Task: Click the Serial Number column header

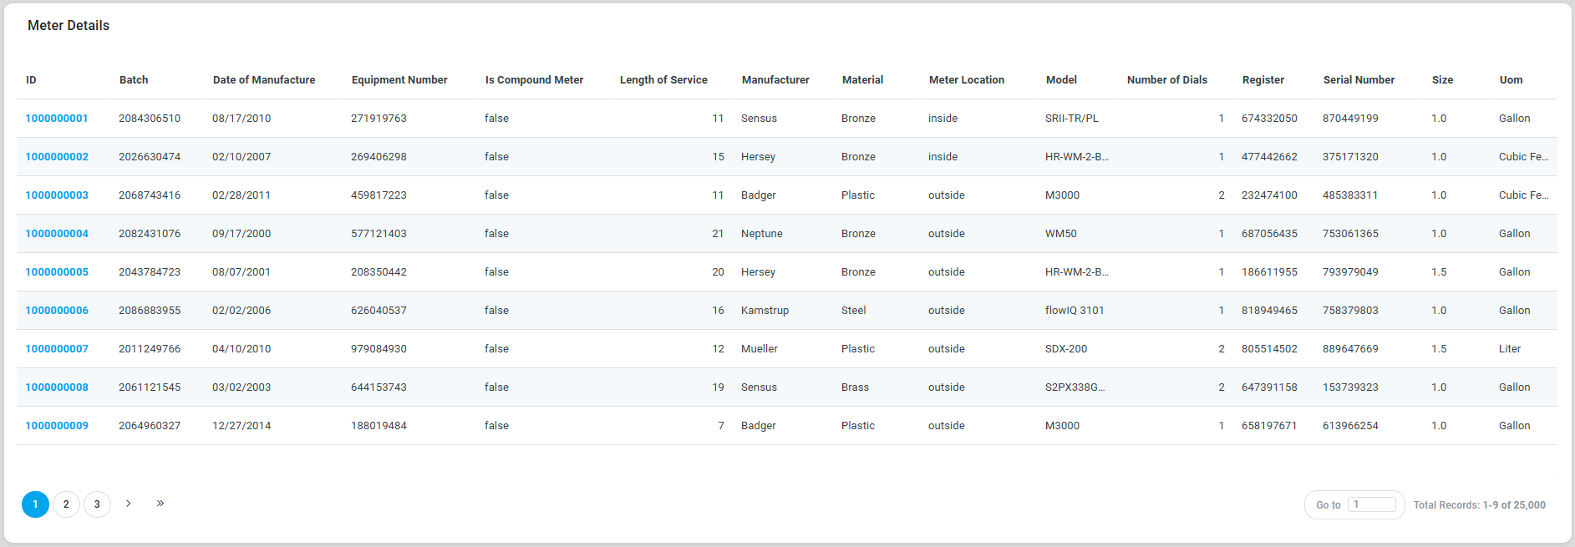Action: pos(1359,80)
